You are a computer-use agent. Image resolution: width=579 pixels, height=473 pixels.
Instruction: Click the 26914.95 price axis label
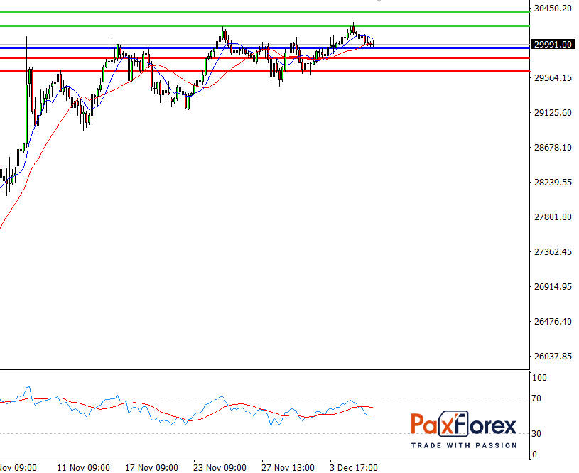(553, 286)
